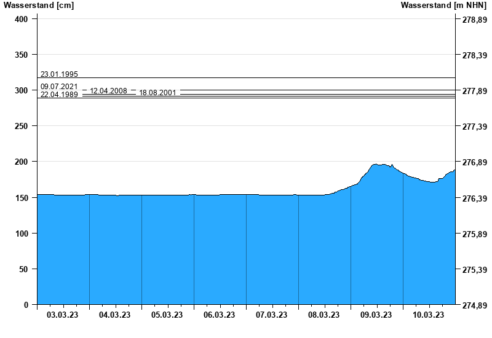492x338 pixels.
Task: Click the 06.03.23 date label
Action: 220,315
